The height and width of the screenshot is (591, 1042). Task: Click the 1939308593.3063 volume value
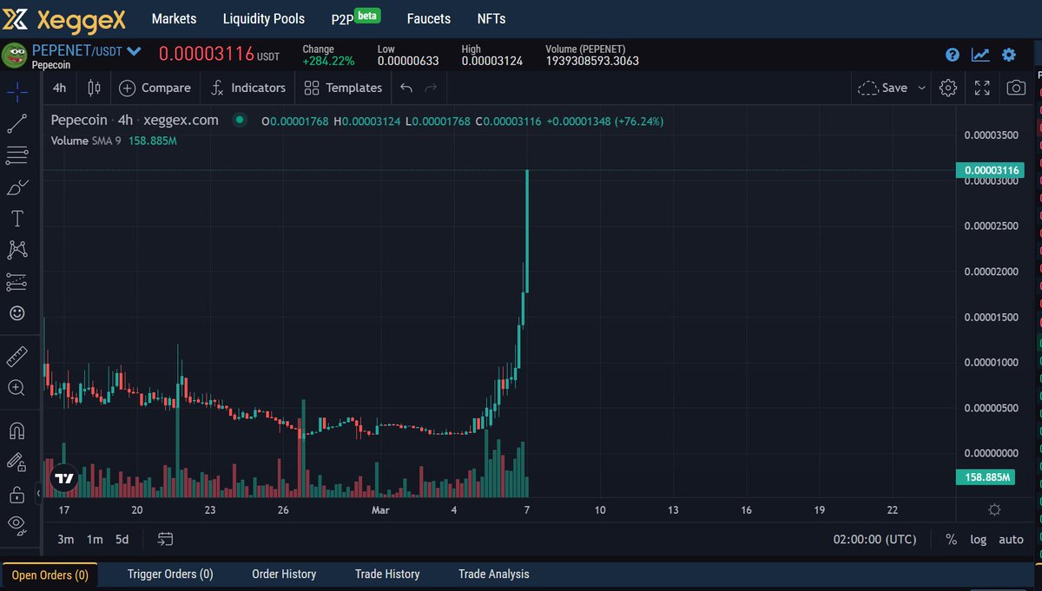point(592,61)
